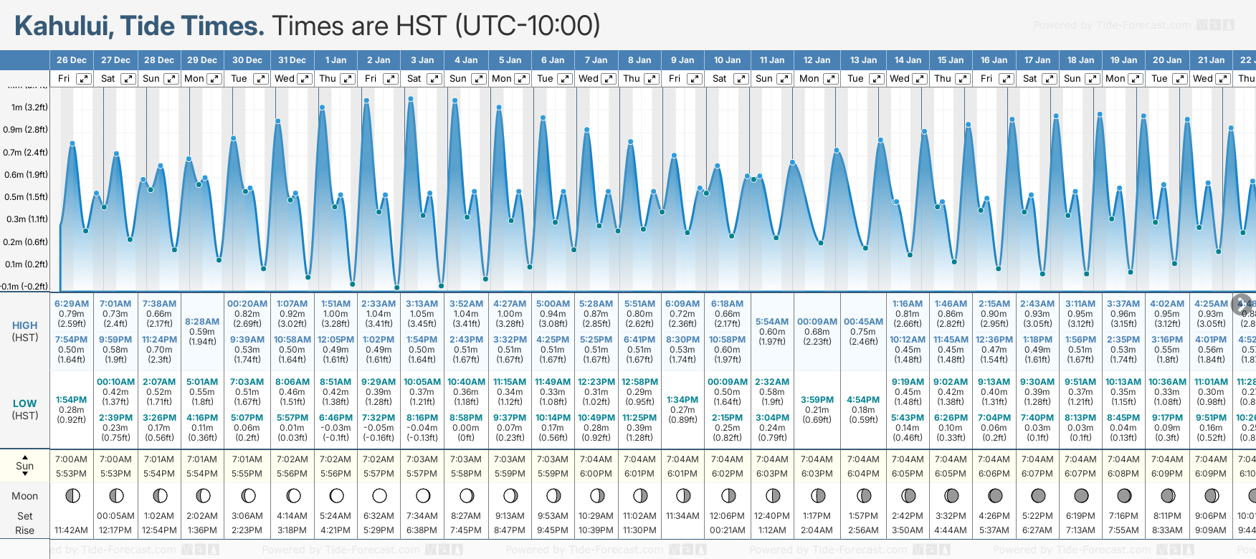This screenshot has width=1256, height=559.
Task: Click the 3 Jan high tide peak point
Action: [x=411, y=99]
